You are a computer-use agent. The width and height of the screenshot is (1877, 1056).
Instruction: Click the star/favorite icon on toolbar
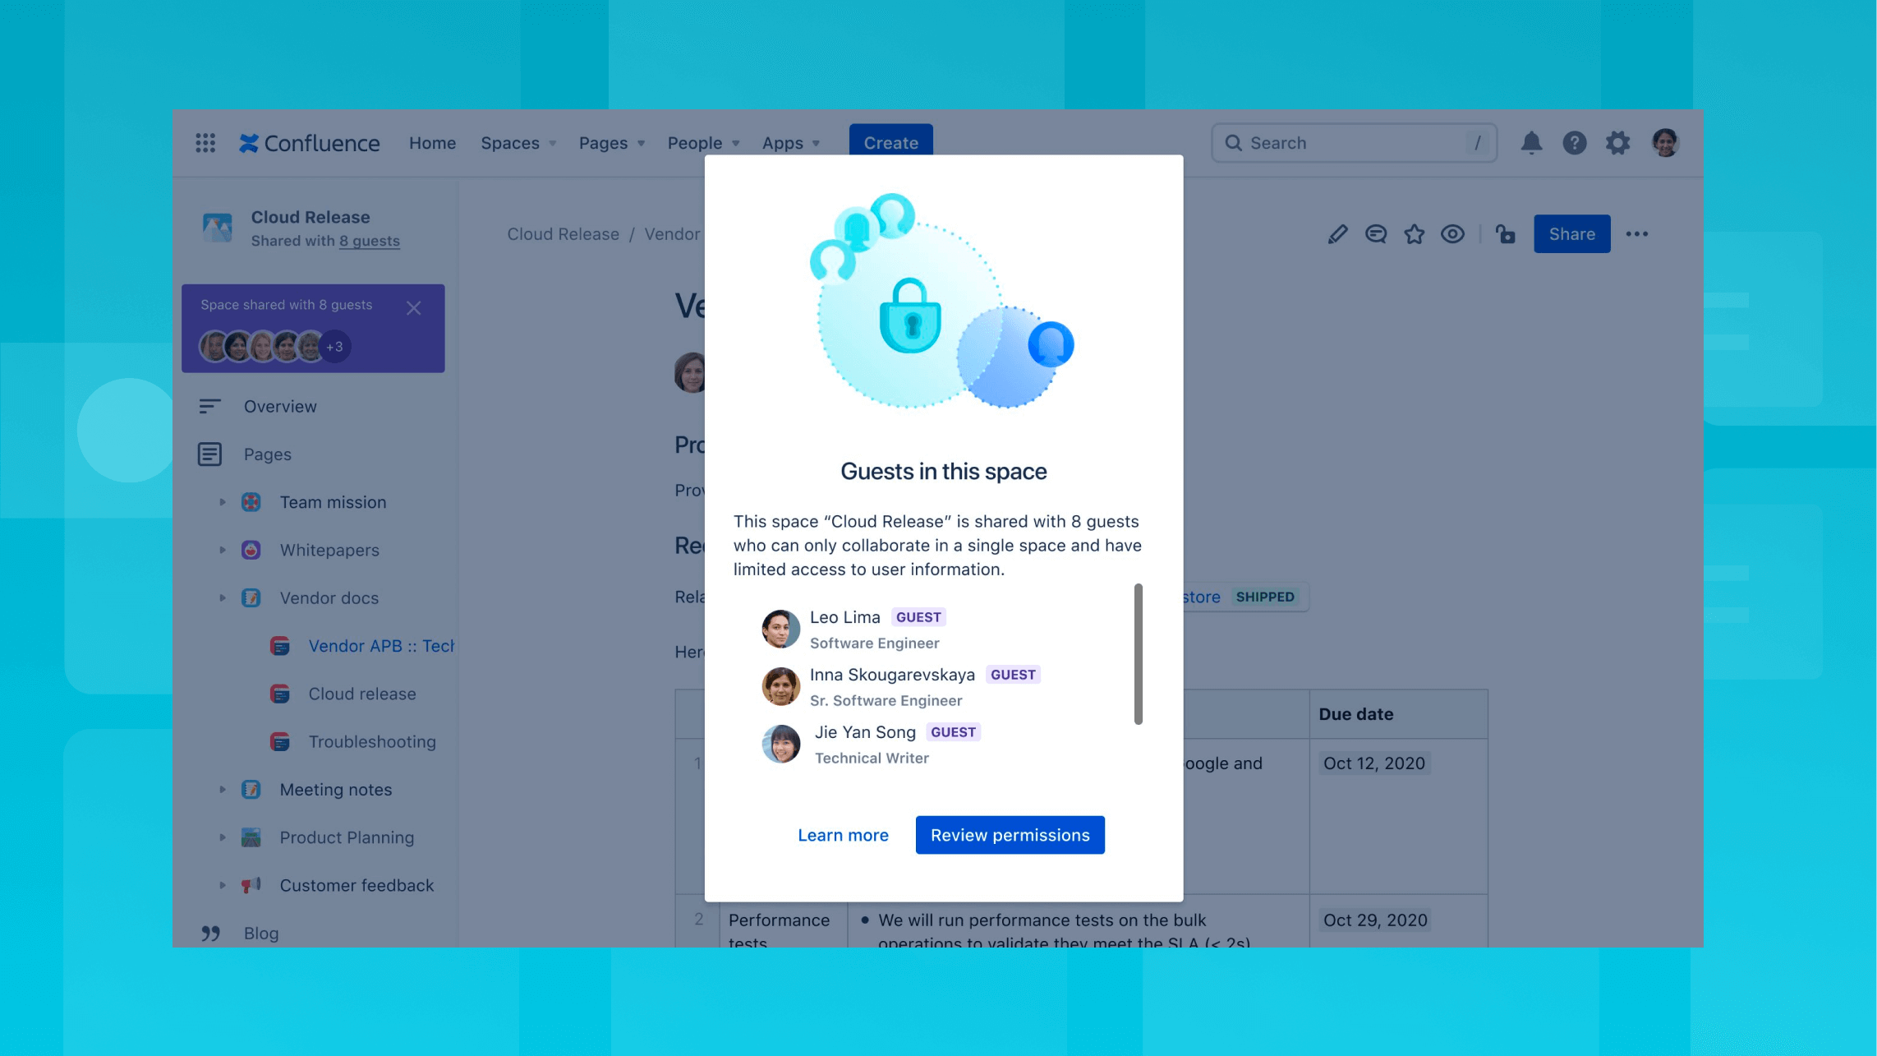pyautogui.click(x=1415, y=233)
